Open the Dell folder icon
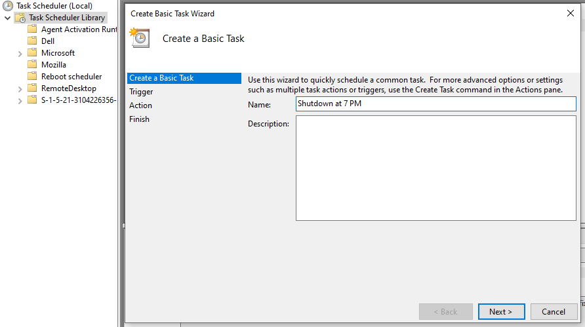Image resolution: width=585 pixels, height=327 pixels. coord(32,41)
